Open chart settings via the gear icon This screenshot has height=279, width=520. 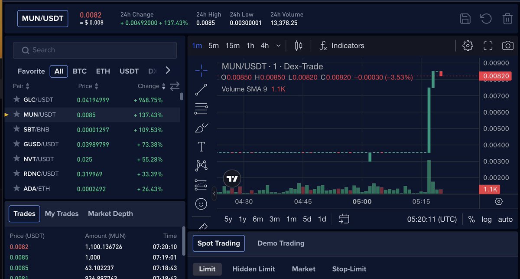point(468,45)
